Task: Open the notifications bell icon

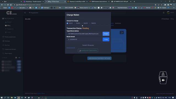Action: point(164,13)
